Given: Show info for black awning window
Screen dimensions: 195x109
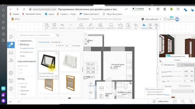Looking at the screenshot, I should (x=56, y=53).
